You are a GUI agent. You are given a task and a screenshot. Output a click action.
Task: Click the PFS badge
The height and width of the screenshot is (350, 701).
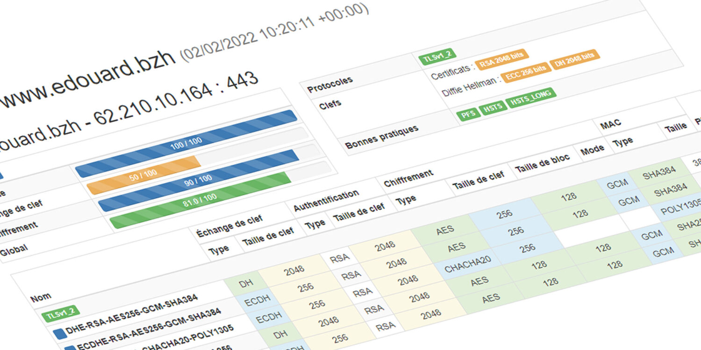pos(469,115)
